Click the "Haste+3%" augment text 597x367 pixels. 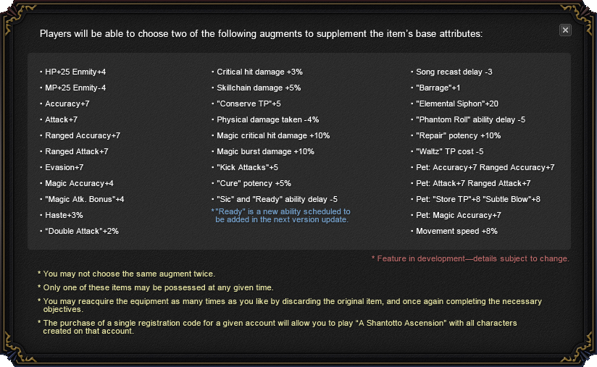64,215
